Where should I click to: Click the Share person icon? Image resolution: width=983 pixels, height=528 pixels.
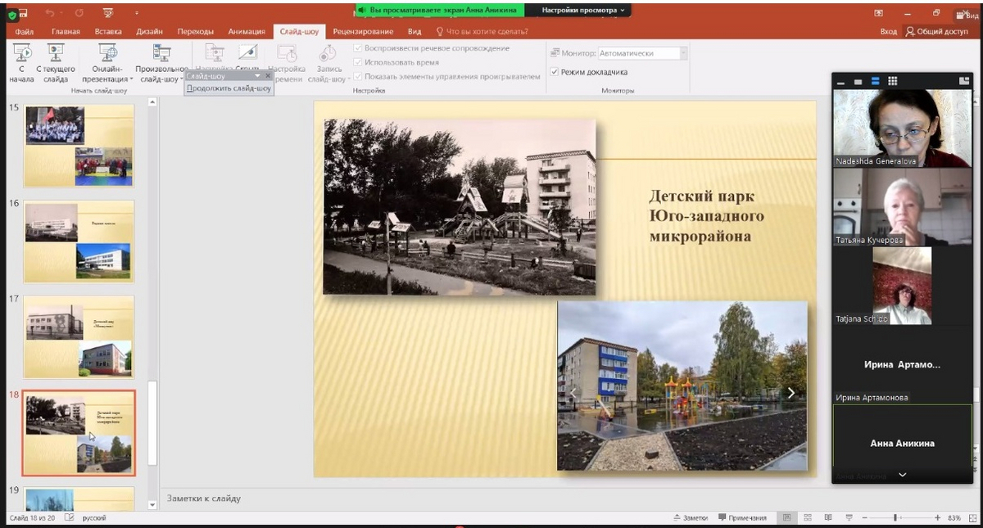coord(910,31)
